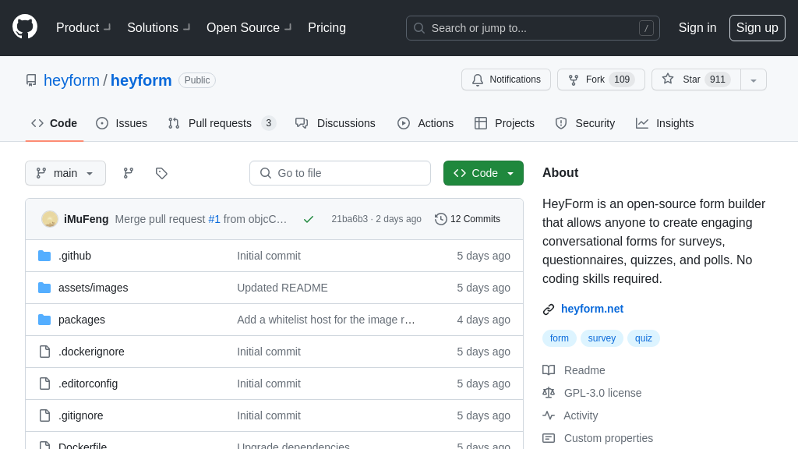Click the iMuFeng avatar image
The width and height of the screenshot is (798, 449).
point(50,219)
